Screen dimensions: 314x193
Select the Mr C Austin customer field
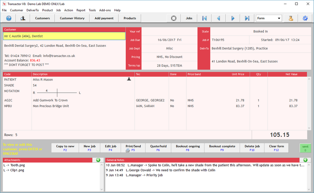point(64,36)
